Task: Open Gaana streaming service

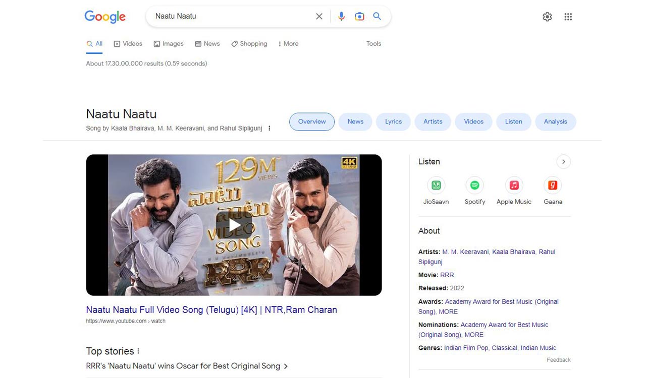Action: [552, 185]
